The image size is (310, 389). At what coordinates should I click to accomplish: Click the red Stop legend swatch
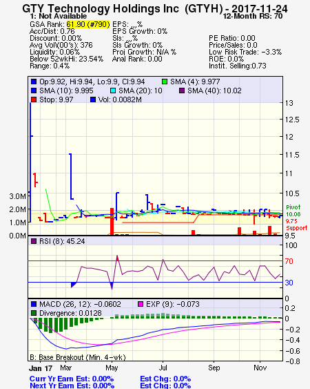click(34, 99)
